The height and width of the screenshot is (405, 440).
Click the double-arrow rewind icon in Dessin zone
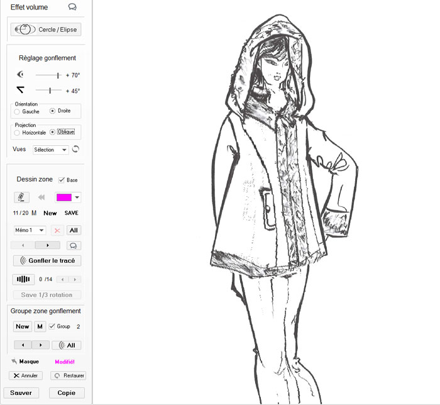pos(41,197)
